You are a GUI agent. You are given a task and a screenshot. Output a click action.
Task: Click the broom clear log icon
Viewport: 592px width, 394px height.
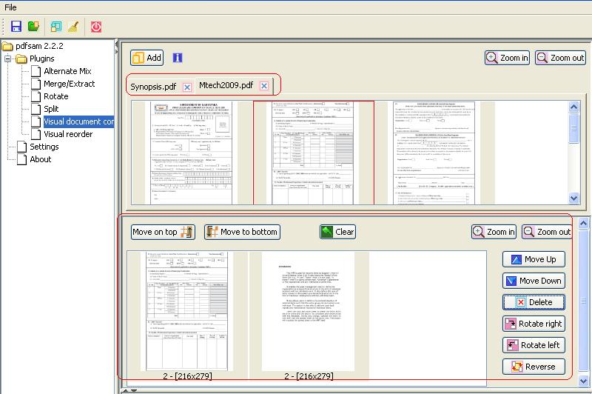pyautogui.click(x=73, y=27)
